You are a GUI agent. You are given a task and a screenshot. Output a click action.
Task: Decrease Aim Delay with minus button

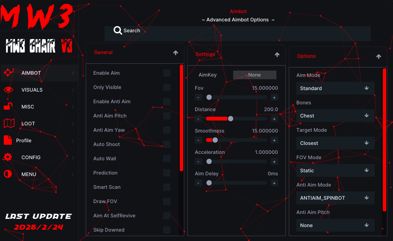(198, 183)
